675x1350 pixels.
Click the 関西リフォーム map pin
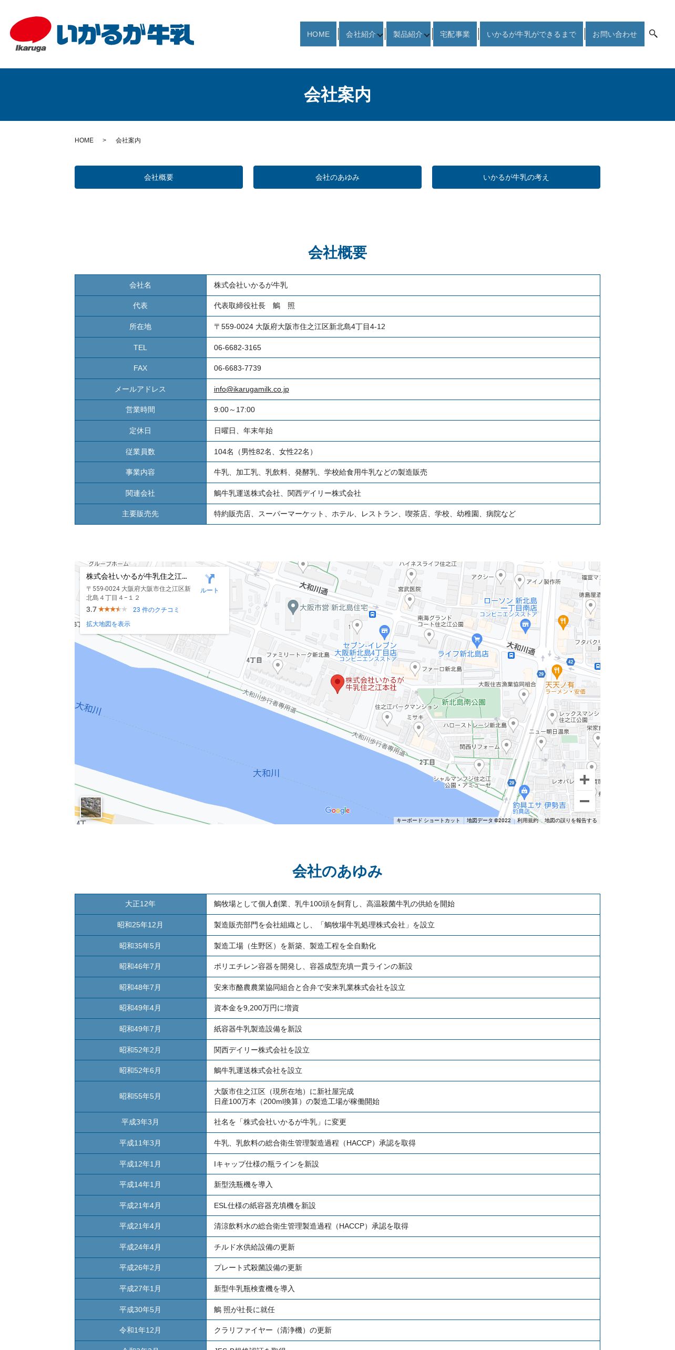[x=506, y=746]
